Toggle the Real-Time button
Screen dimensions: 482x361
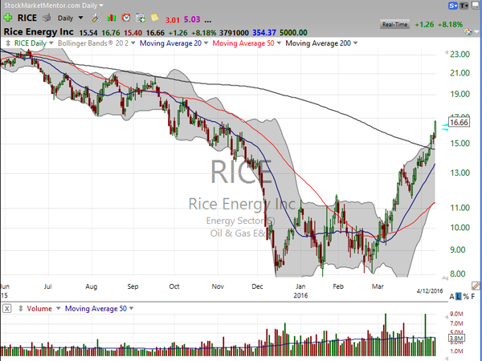tap(395, 25)
